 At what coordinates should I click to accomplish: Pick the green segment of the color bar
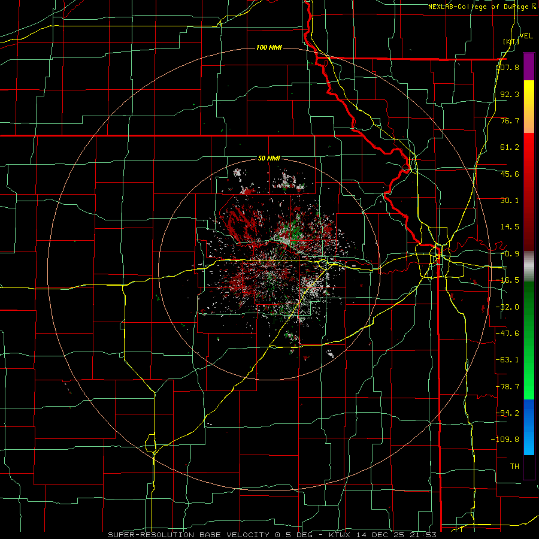click(x=529, y=340)
